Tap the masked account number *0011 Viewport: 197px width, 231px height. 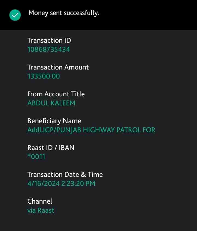point(36,157)
